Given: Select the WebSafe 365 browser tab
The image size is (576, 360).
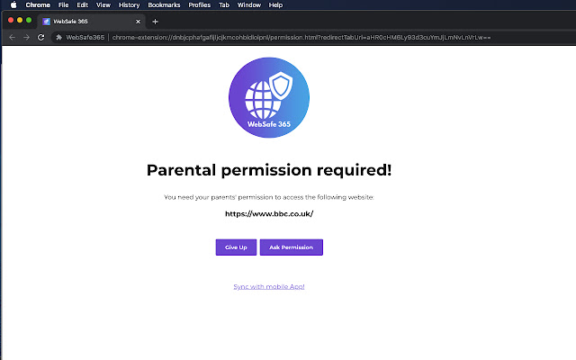Looking at the screenshot, I should click(91, 22).
